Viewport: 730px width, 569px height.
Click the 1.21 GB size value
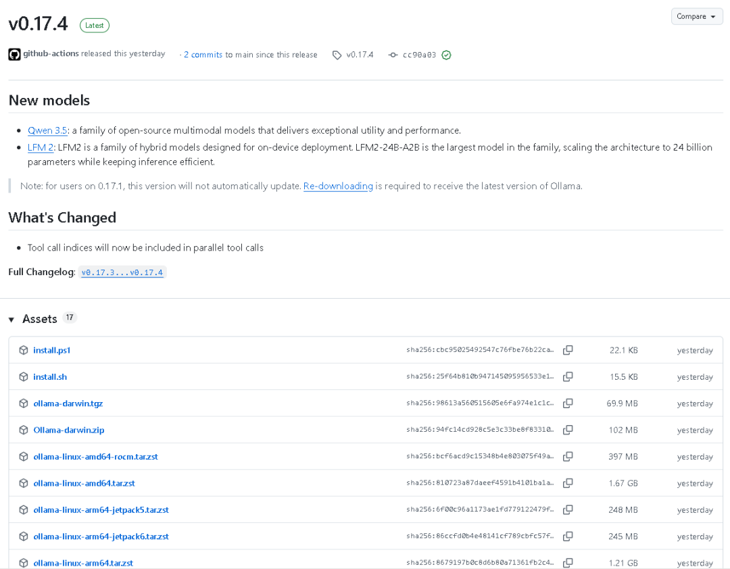pyautogui.click(x=623, y=563)
